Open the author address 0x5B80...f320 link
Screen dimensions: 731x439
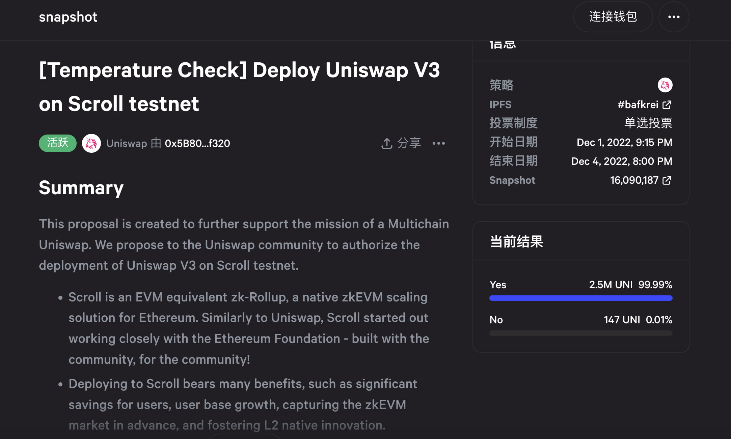pyautogui.click(x=197, y=143)
